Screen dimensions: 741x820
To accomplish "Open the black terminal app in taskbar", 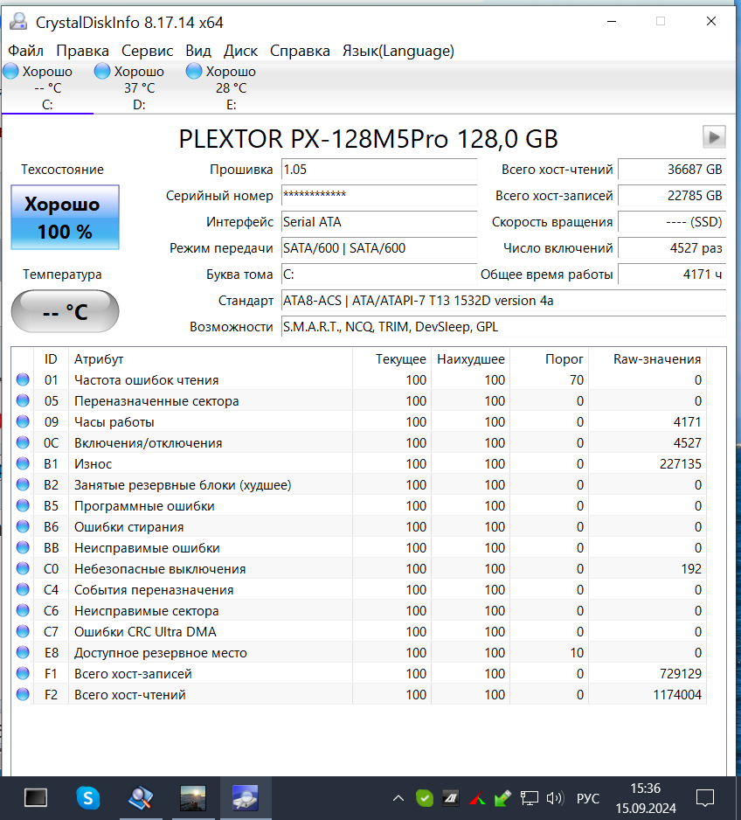I will point(36,798).
